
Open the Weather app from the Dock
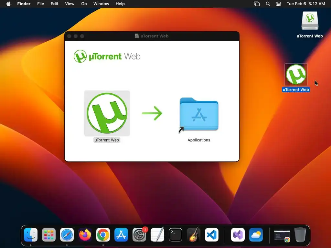pos(256,235)
